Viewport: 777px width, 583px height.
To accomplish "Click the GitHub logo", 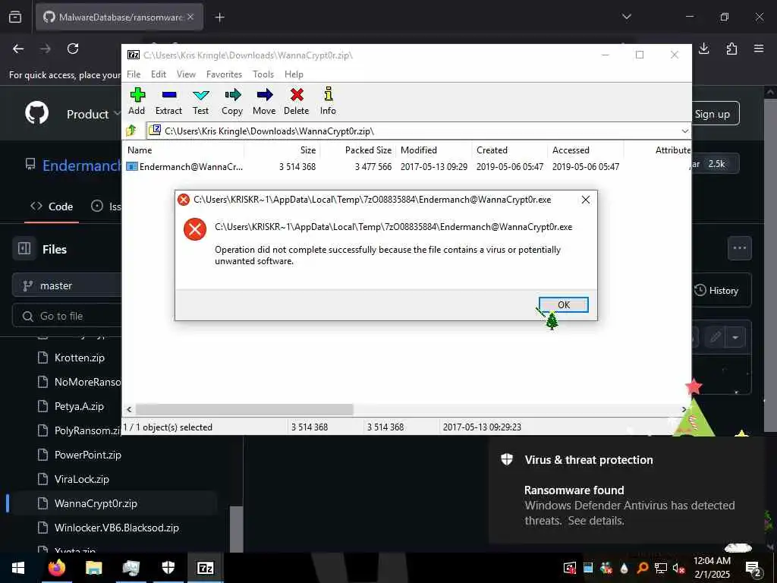I will [x=36, y=113].
